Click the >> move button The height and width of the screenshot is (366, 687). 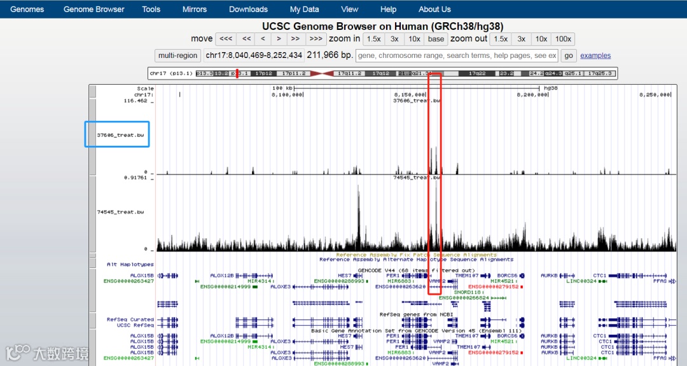point(296,39)
